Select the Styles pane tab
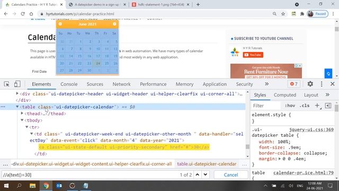The width and height of the screenshot is (339, 191). point(260,95)
